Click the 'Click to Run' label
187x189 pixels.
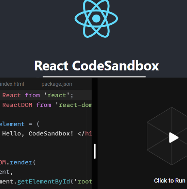pyautogui.click(x=170, y=180)
